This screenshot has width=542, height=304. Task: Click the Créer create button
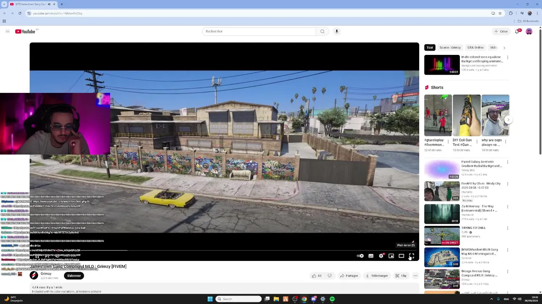point(501,31)
